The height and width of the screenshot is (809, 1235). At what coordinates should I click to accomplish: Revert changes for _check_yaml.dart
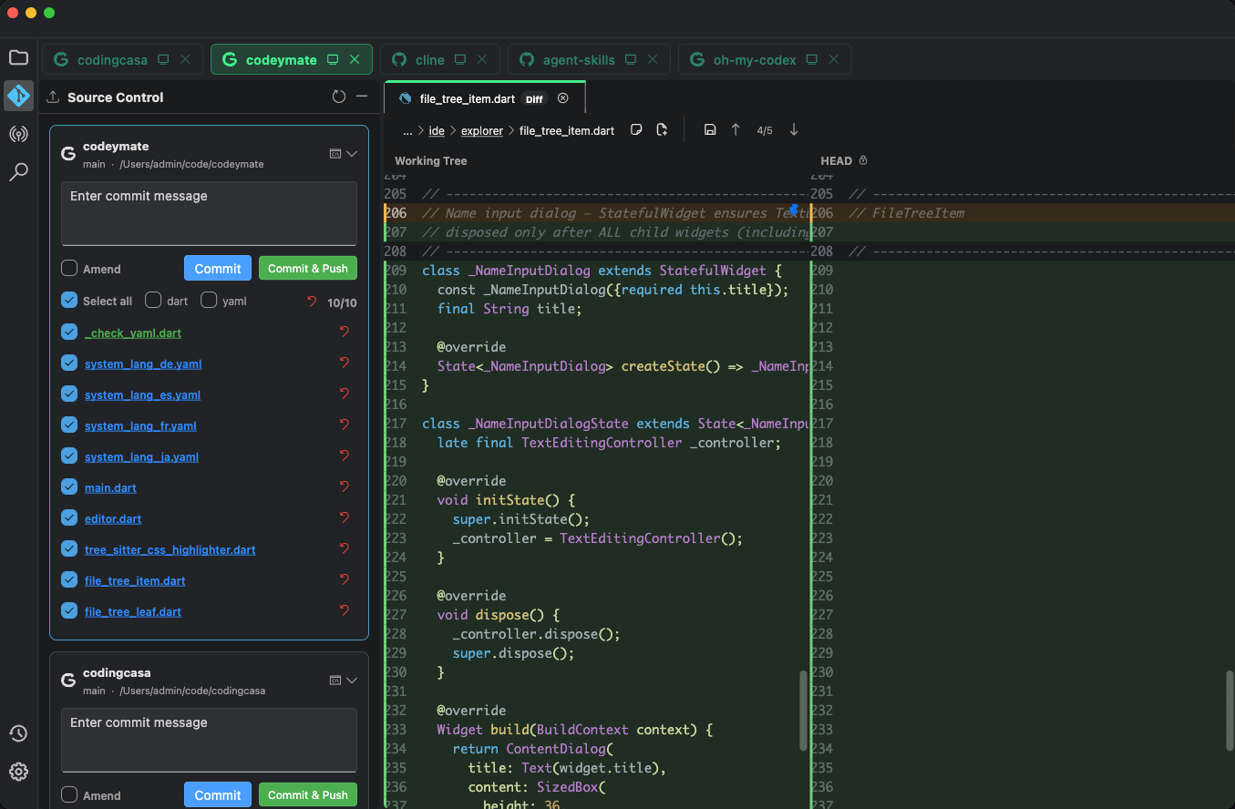coord(345,332)
